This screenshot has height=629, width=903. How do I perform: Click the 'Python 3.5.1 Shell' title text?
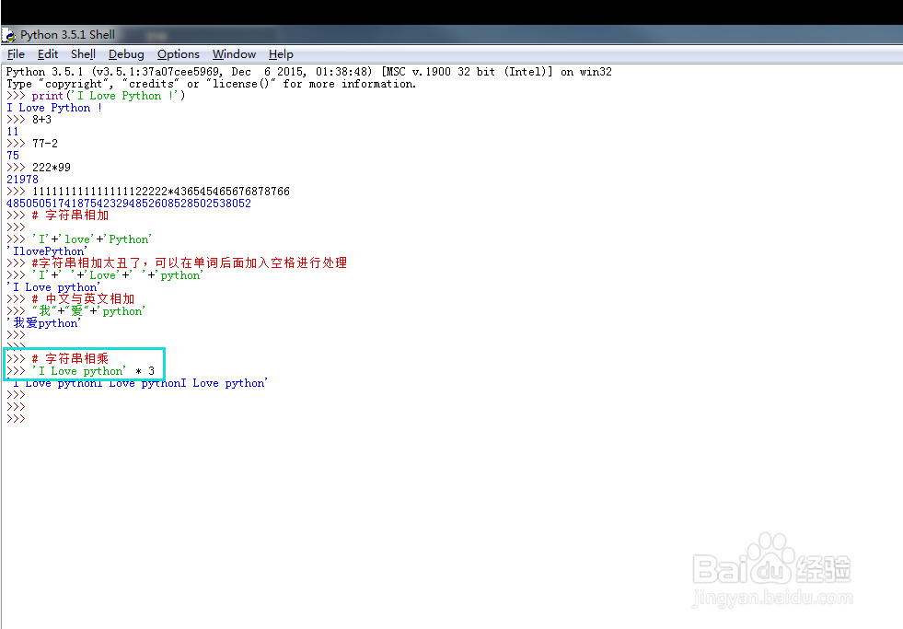(67, 35)
